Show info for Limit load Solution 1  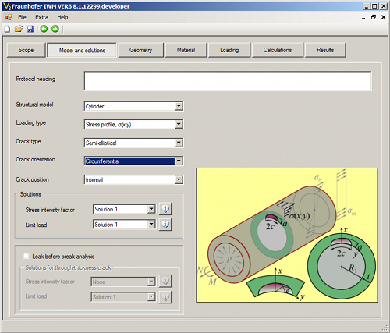tap(165, 225)
